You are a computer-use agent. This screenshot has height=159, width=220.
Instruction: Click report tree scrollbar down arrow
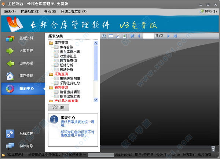tap(96, 100)
